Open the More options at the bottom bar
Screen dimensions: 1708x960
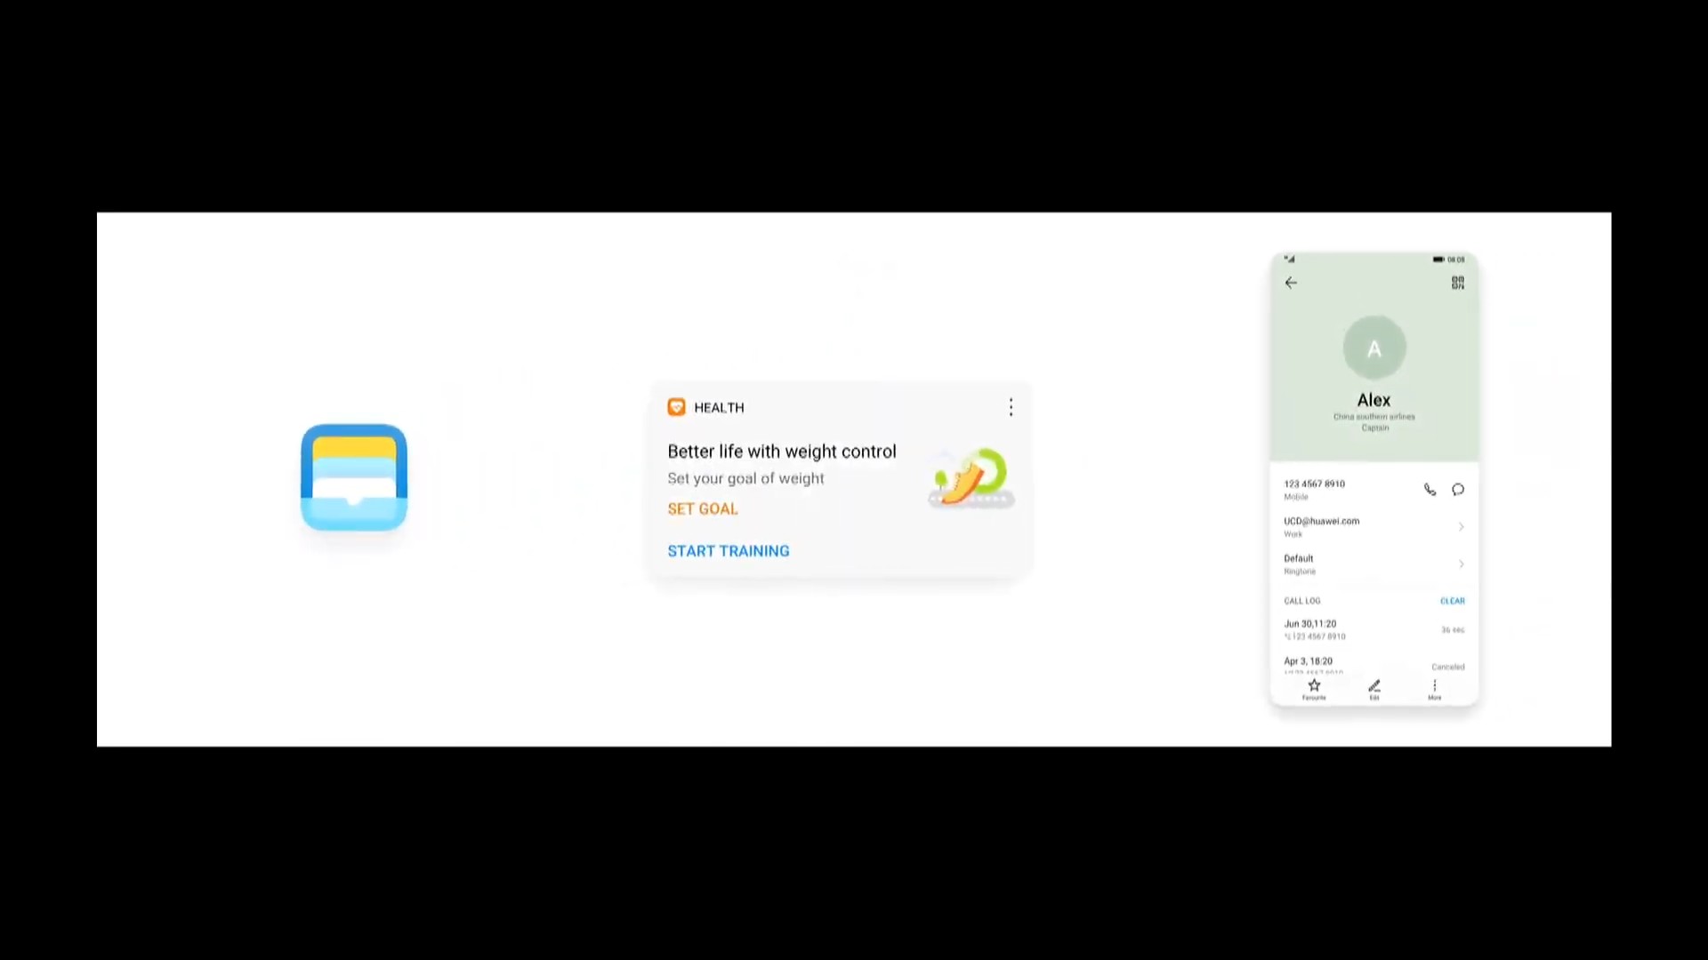(1434, 689)
